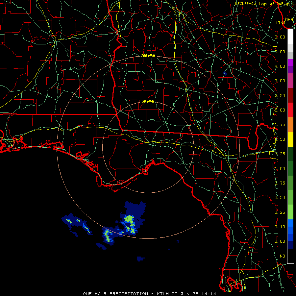Click the "14:14" time stamp
Screen dimensions: 296x296
coord(209,294)
